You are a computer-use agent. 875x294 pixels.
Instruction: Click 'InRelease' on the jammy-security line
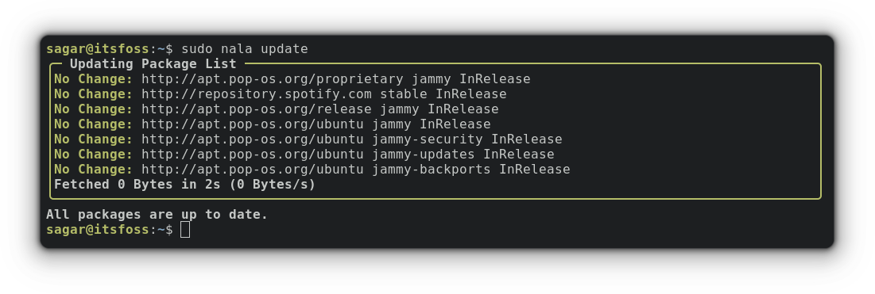point(527,139)
